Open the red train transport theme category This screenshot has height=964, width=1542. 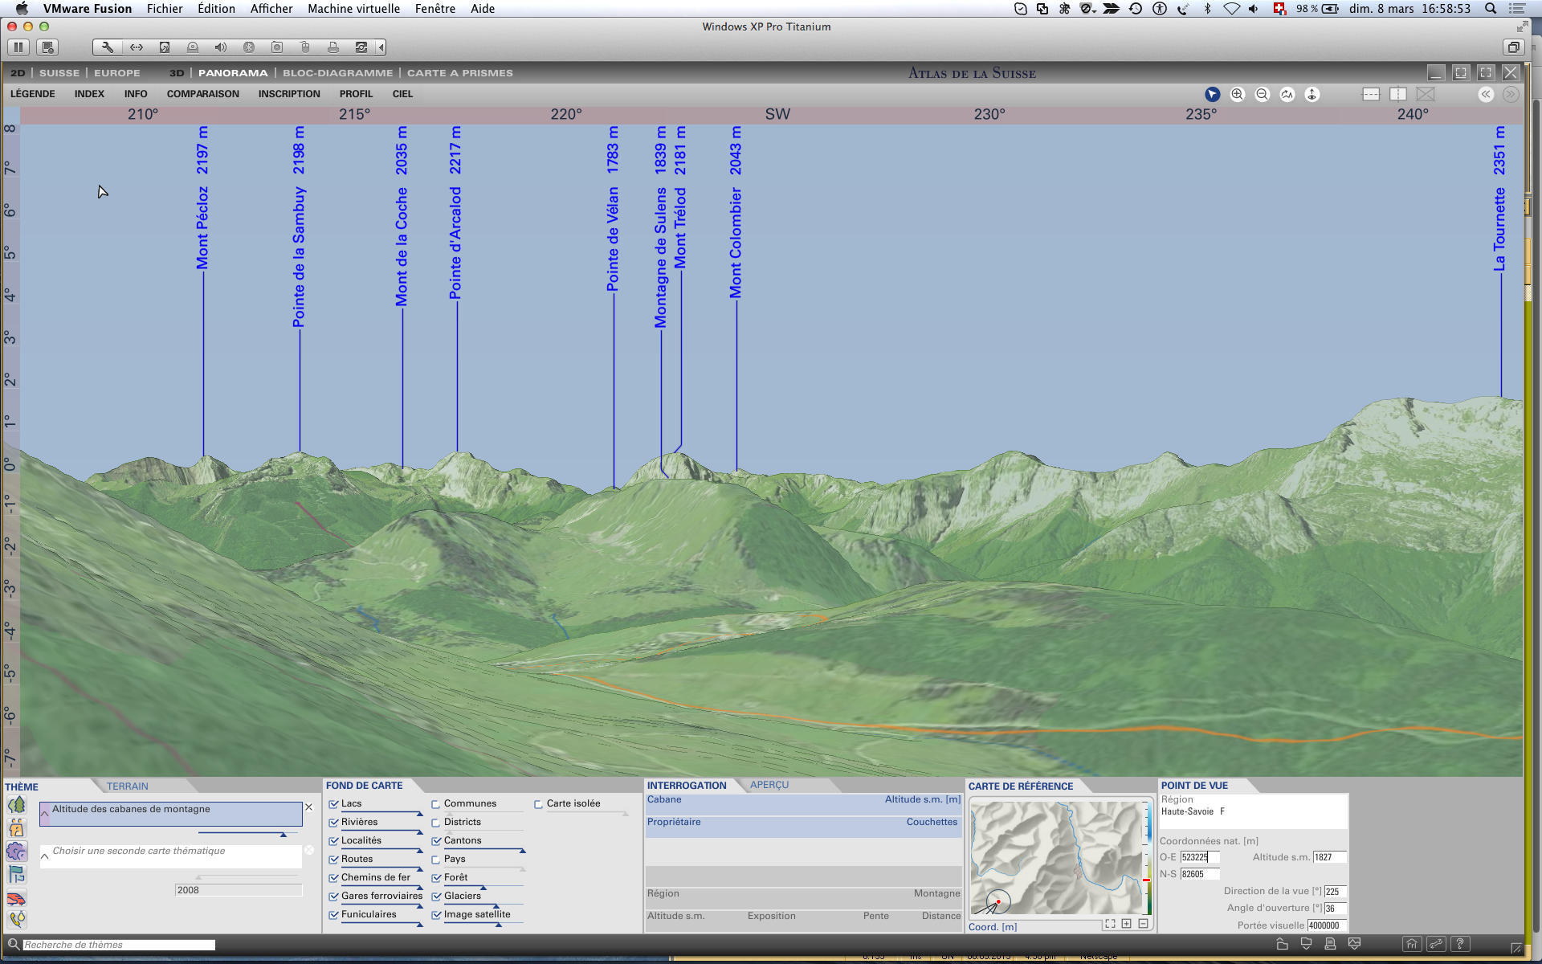point(16,898)
